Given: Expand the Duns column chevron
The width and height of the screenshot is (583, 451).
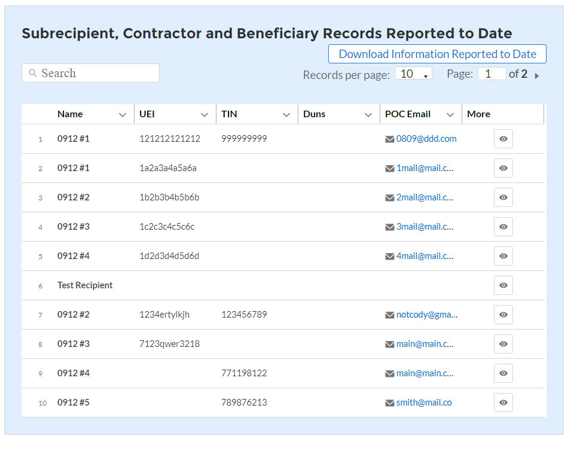Looking at the screenshot, I should [x=368, y=115].
